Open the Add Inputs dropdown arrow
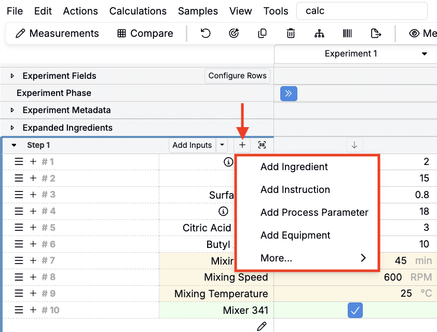Image resolution: width=437 pixels, height=332 pixels. 222,145
